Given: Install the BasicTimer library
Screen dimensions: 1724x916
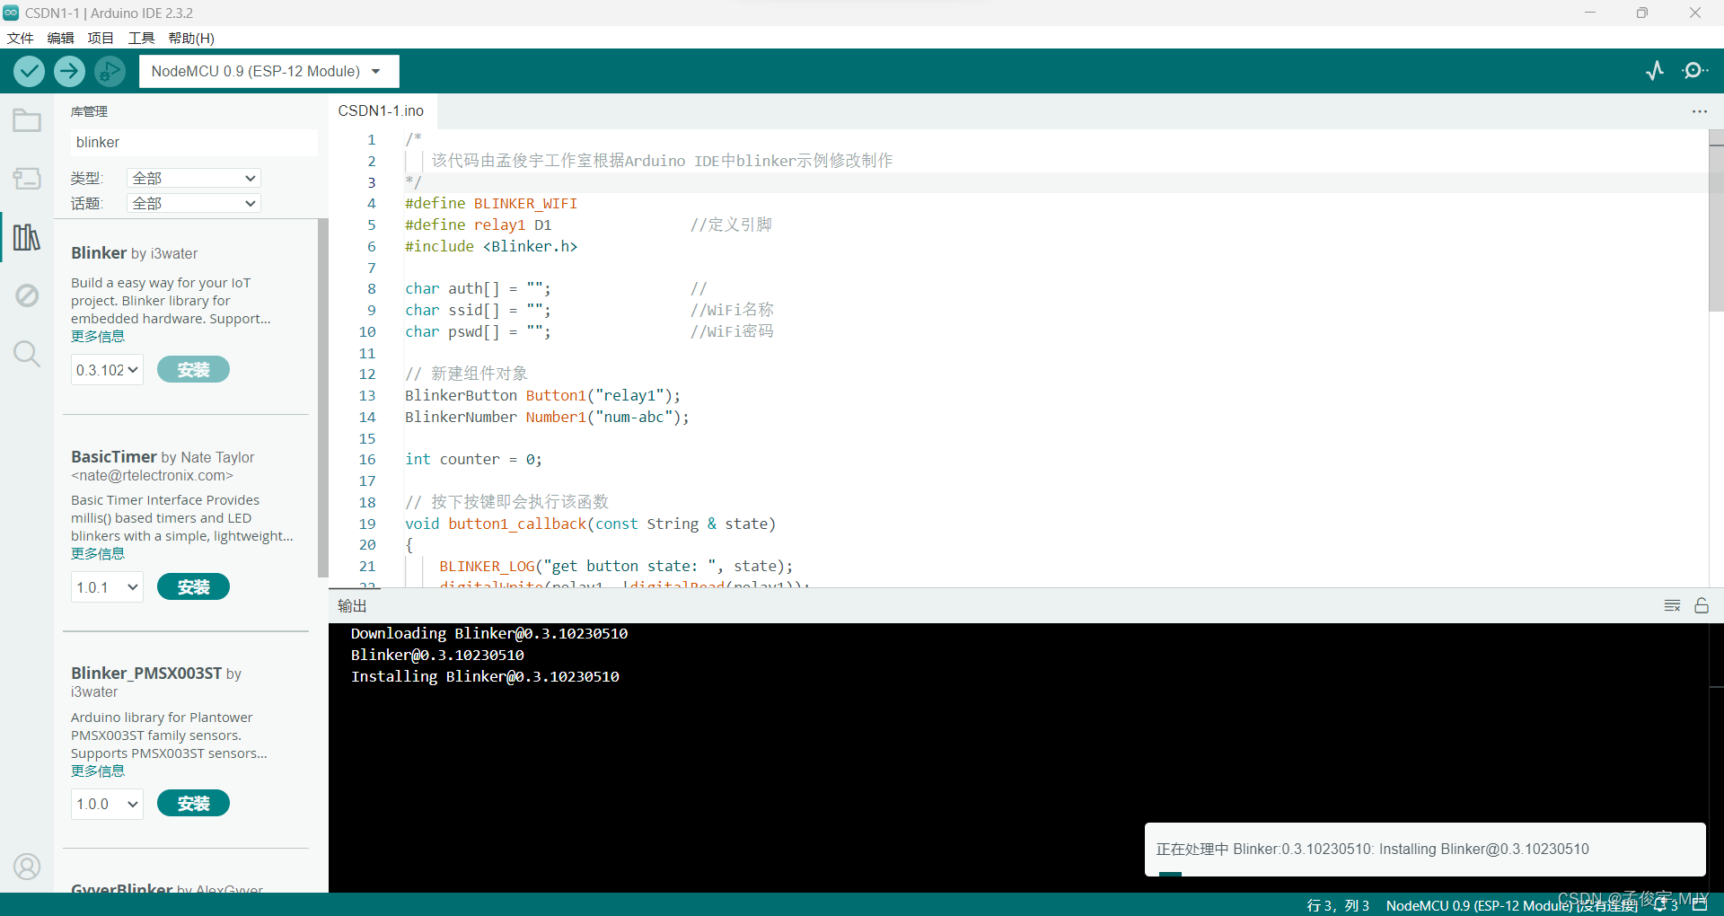Looking at the screenshot, I should 193,586.
